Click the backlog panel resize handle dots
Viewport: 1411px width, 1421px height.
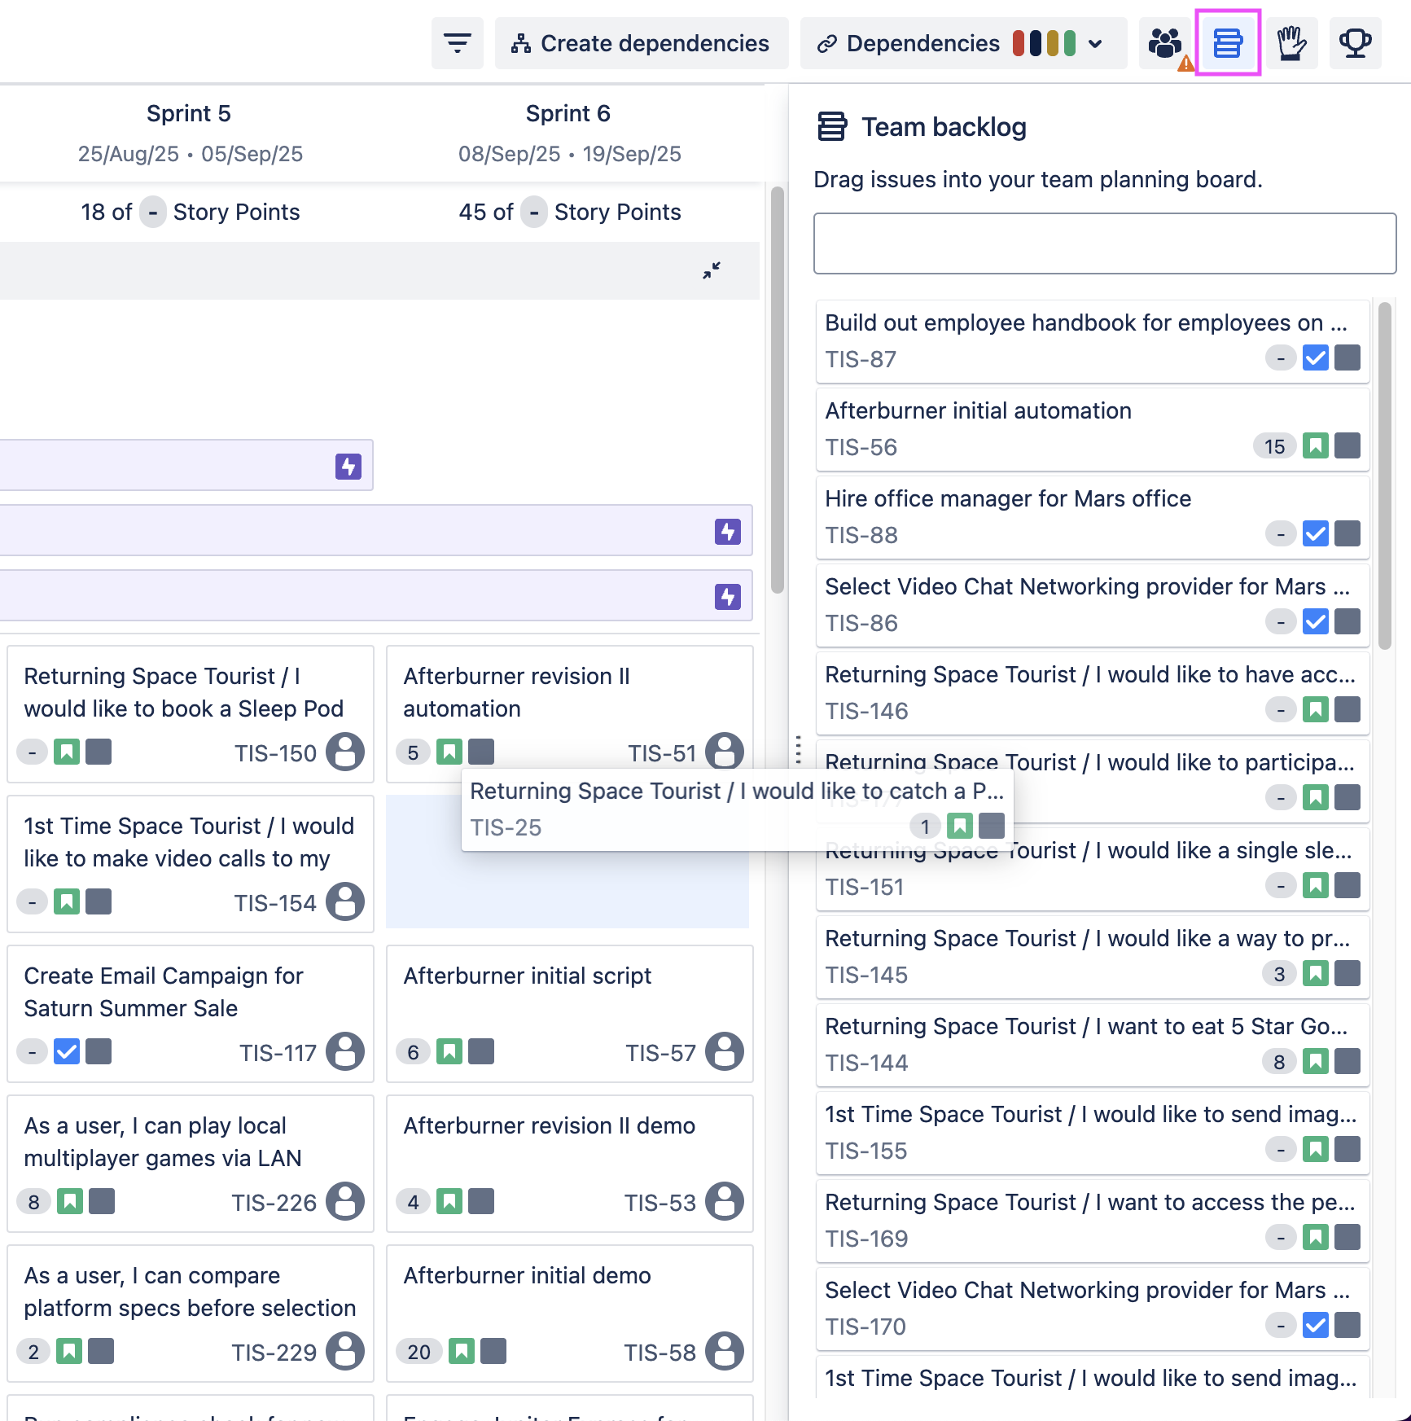tap(798, 750)
